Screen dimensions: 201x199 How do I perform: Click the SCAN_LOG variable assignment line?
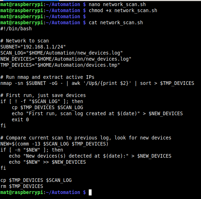[x=62, y=53]
